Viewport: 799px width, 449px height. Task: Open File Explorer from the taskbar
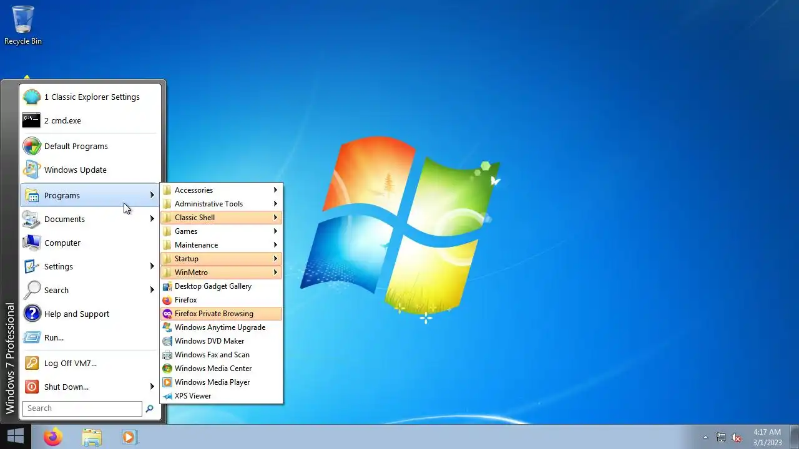(x=92, y=437)
